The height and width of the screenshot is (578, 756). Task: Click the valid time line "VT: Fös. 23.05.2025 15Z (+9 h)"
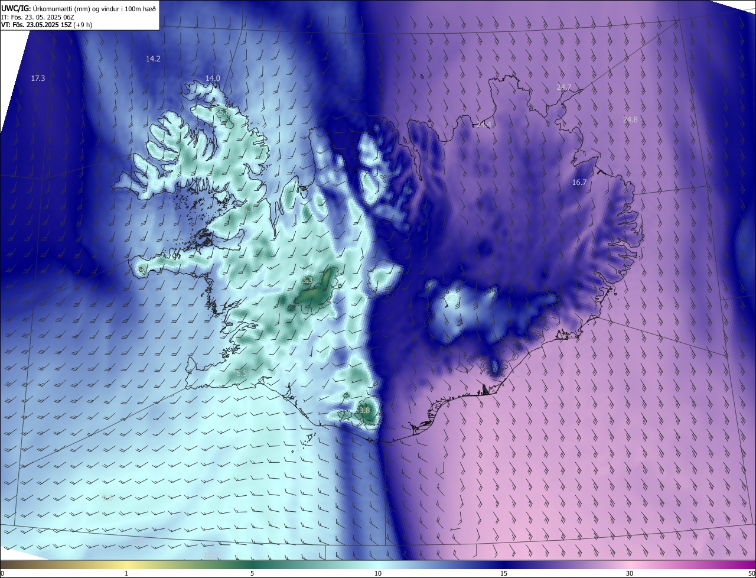click(x=47, y=25)
